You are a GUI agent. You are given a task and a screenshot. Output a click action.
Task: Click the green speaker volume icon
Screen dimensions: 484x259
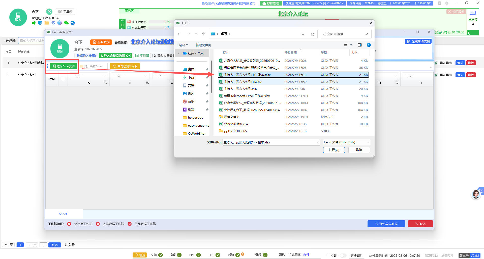pyautogui.click(x=34, y=23)
